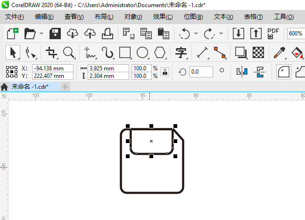Paste clipboard with Paste icon

(x=164, y=34)
